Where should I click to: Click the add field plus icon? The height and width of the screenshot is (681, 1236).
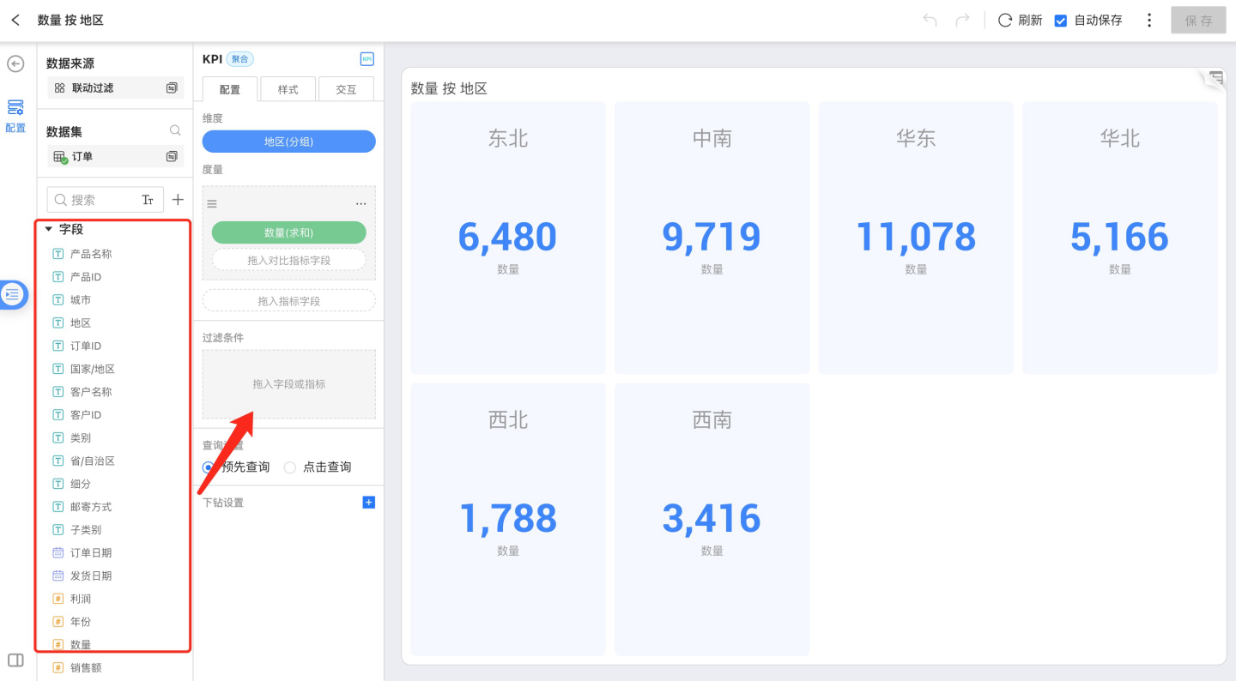[x=178, y=200]
